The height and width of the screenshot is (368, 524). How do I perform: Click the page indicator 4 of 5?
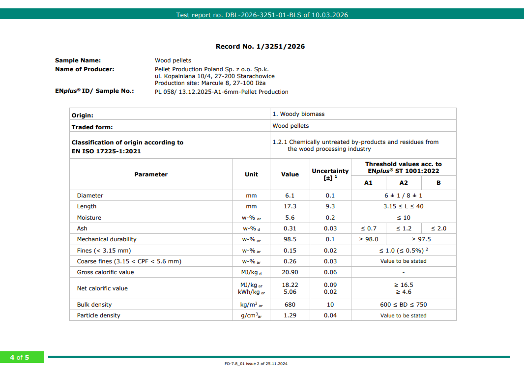[x=20, y=357]
